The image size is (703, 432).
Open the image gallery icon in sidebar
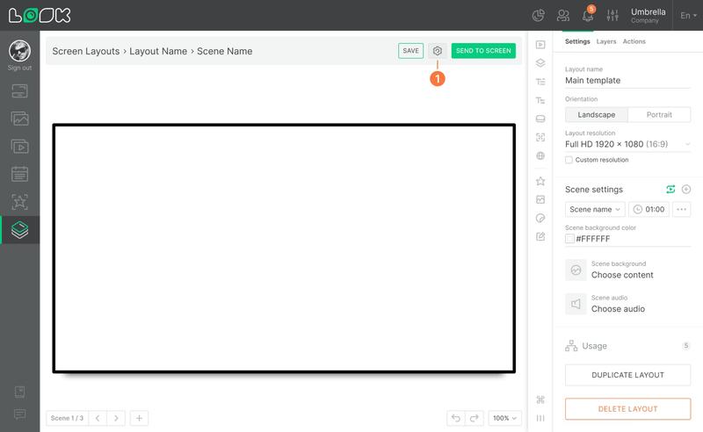click(19, 119)
